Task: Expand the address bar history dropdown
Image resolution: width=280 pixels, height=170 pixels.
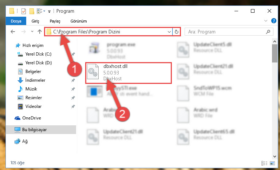Action: 169,32
